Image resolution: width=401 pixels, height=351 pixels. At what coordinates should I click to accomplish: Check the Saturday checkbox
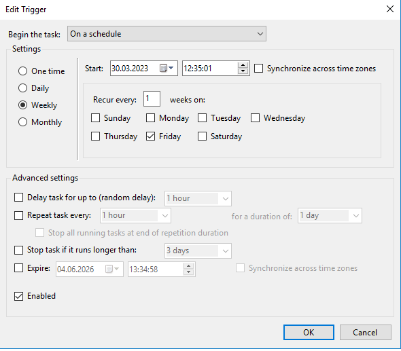coord(202,136)
